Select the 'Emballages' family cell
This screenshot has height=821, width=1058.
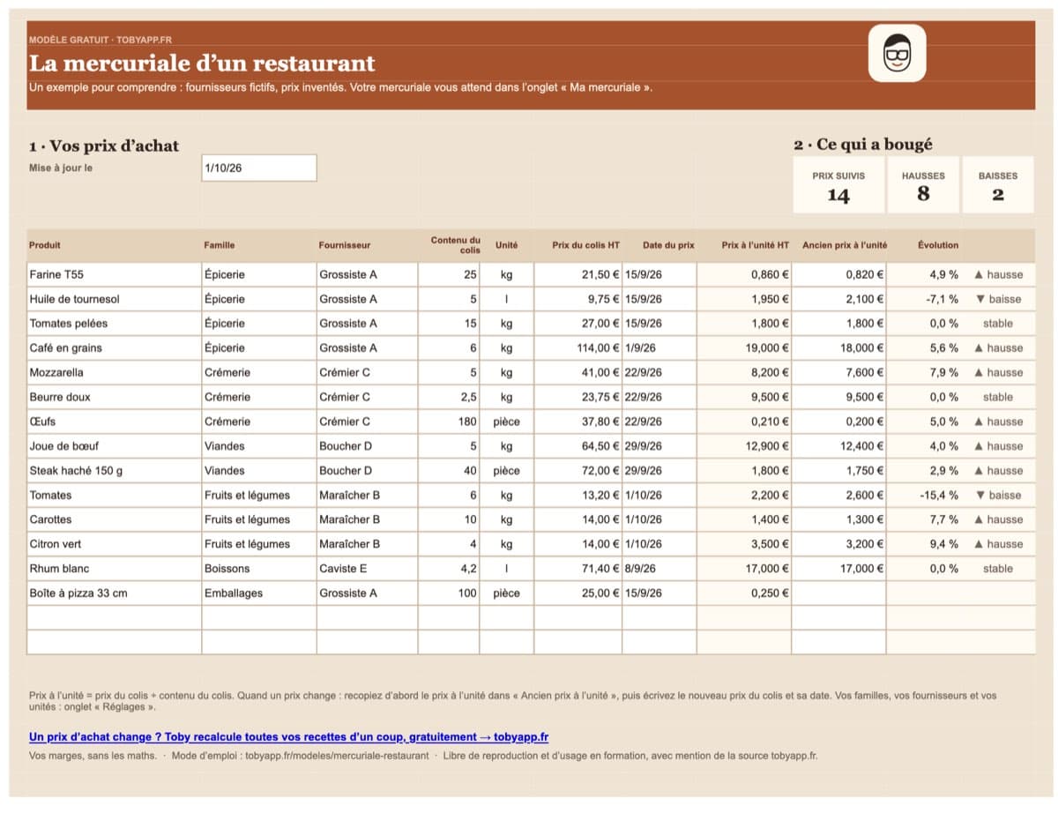[x=259, y=593]
